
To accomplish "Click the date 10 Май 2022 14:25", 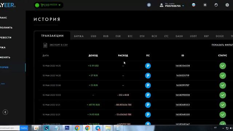I will [x=52, y=65].
